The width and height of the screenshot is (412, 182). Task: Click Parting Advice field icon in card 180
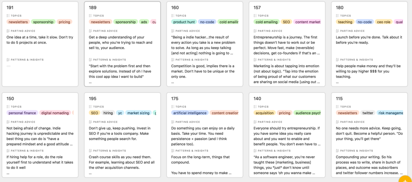point(338,31)
